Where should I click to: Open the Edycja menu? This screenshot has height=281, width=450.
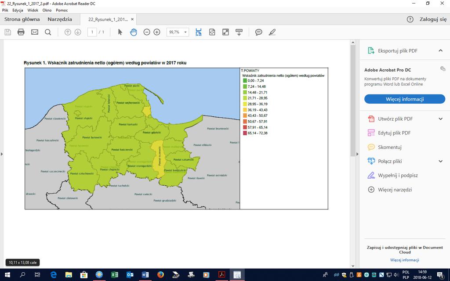click(x=18, y=10)
